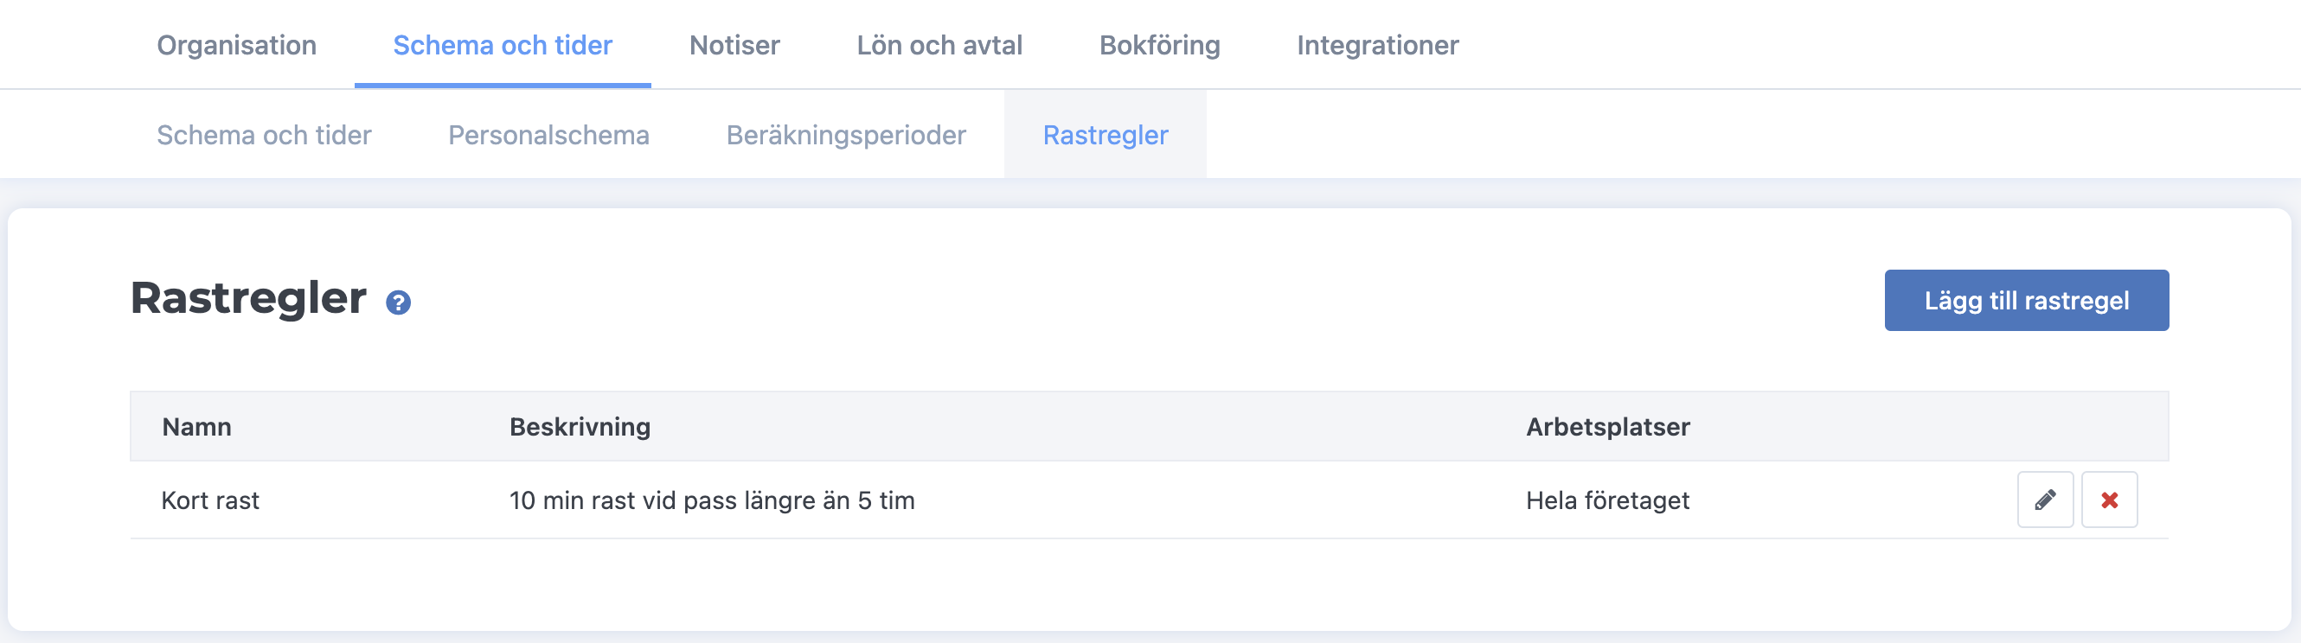Select the Schema och tider sub-tab
Image resolution: width=2301 pixels, height=643 pixels.
pos(264,135)
